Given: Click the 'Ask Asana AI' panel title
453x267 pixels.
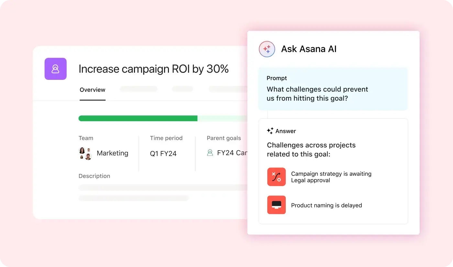Looking at the screenshot, I should click(309, 49).
